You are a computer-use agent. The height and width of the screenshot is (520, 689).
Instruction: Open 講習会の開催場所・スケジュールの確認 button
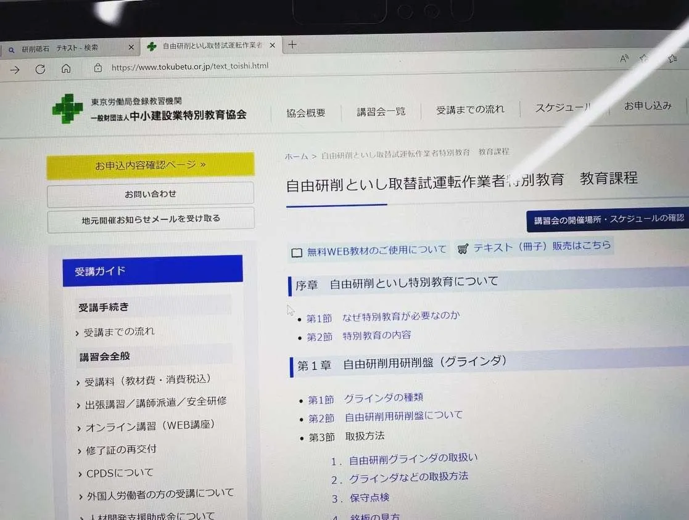608,219
